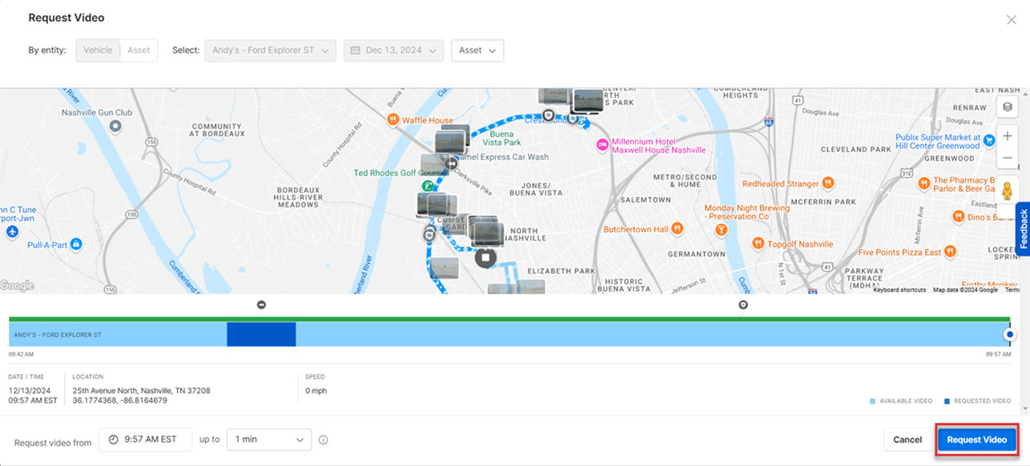Open the Feedback panel tab
Image resolution: width=1030 pixels, height=466 pixels.
coord(1023,230)
